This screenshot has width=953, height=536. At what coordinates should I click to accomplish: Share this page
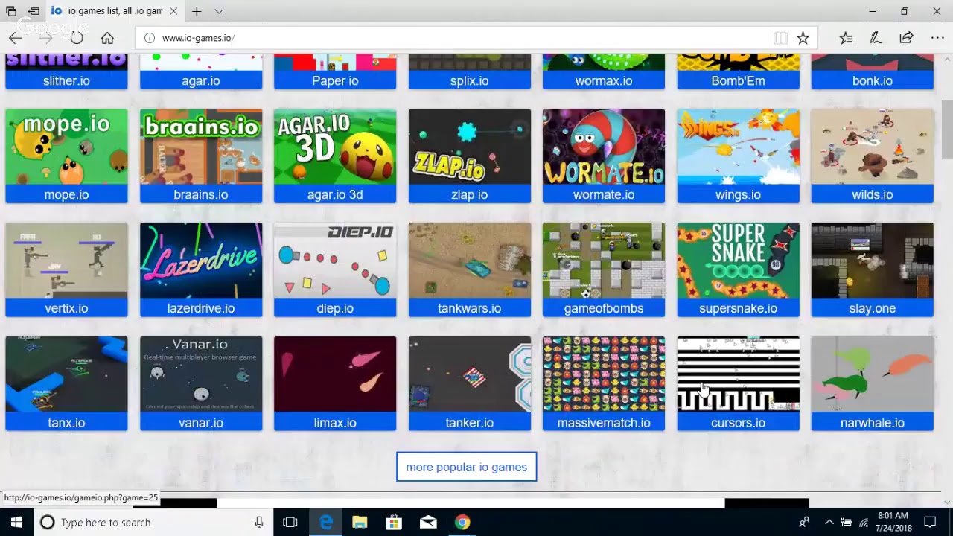click(906, 38)
